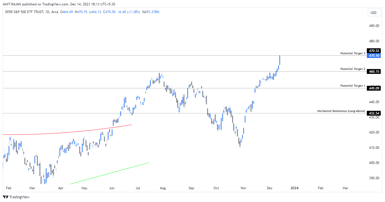Click the 390.00 price axis tick
The width and height of the screenshot is (385, 202).
[x=374, y=178]
